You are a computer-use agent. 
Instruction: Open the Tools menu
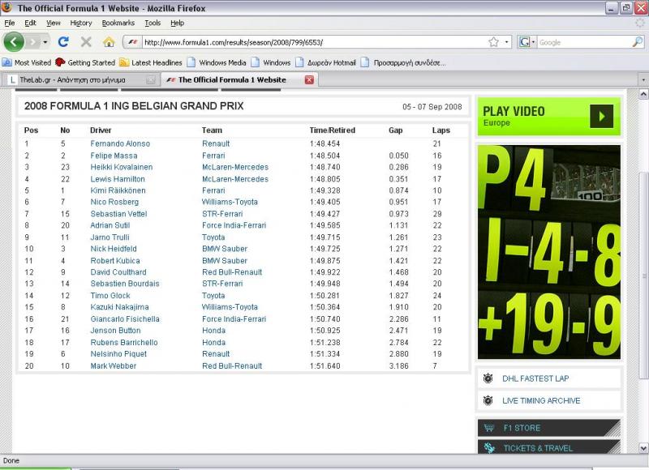153,23
